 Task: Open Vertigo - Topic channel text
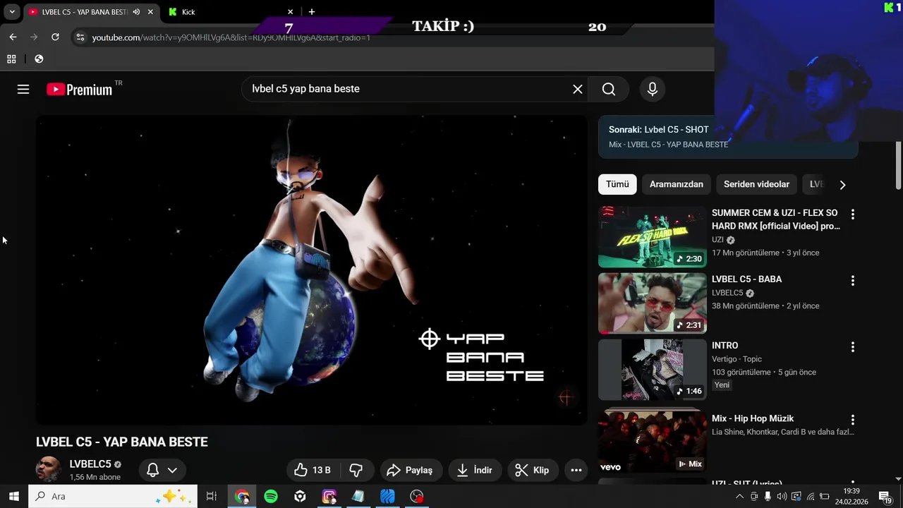[737, 359]
